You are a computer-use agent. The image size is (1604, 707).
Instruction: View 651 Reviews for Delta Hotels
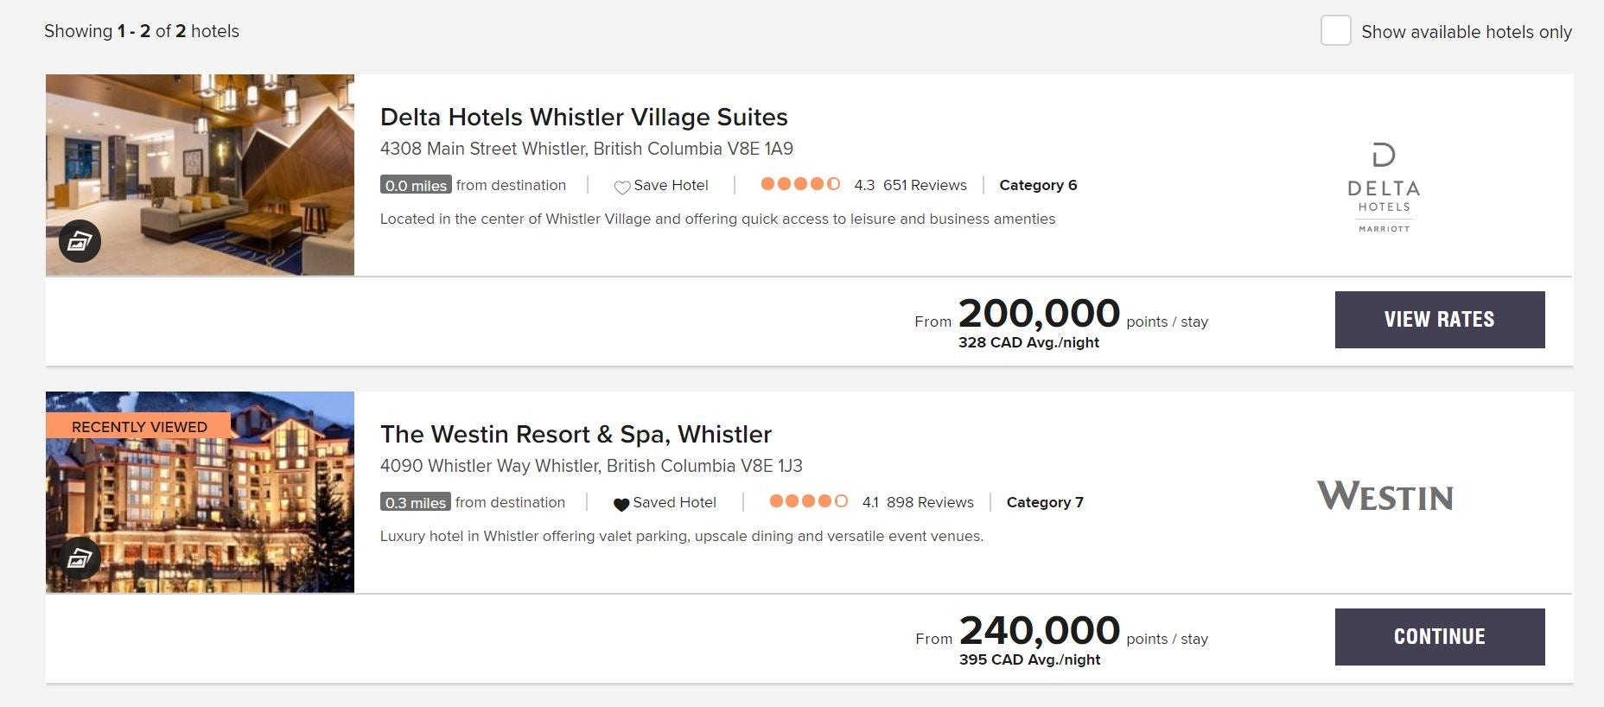[925, 185]
